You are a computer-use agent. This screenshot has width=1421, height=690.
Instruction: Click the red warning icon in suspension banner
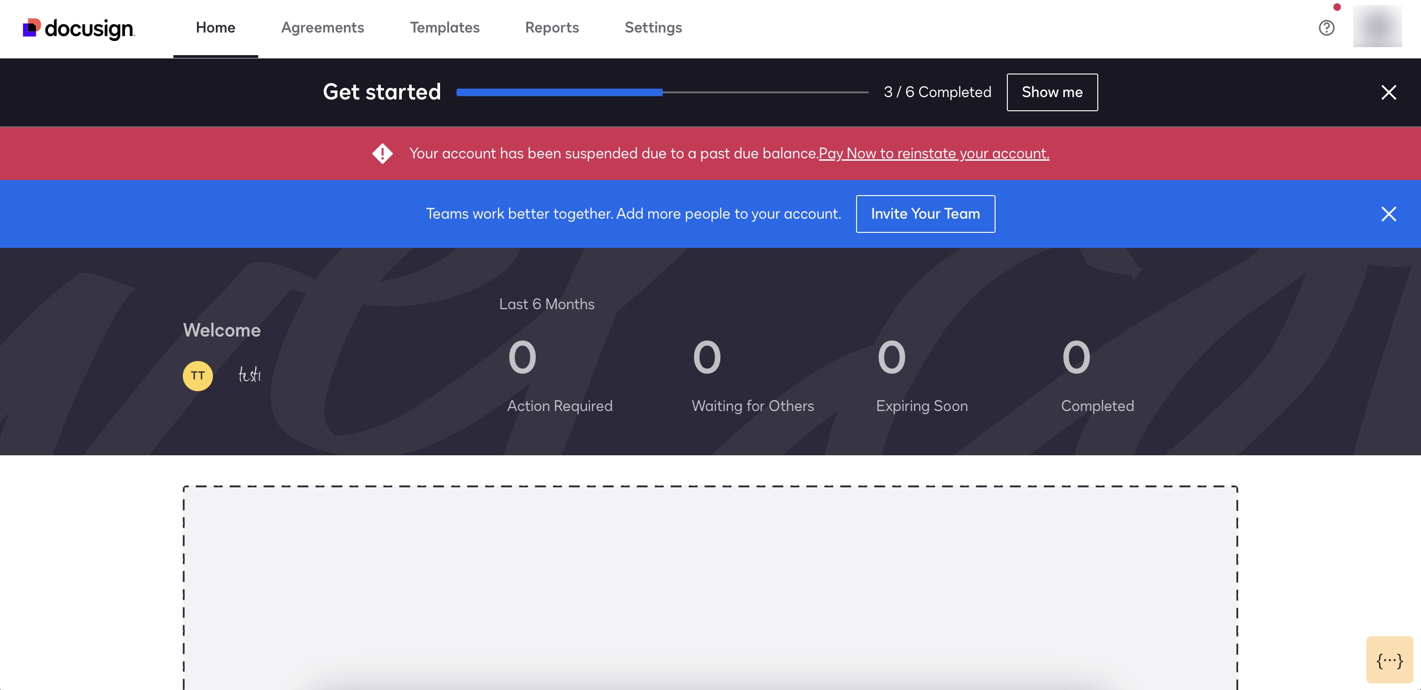(x=383, y=154)
